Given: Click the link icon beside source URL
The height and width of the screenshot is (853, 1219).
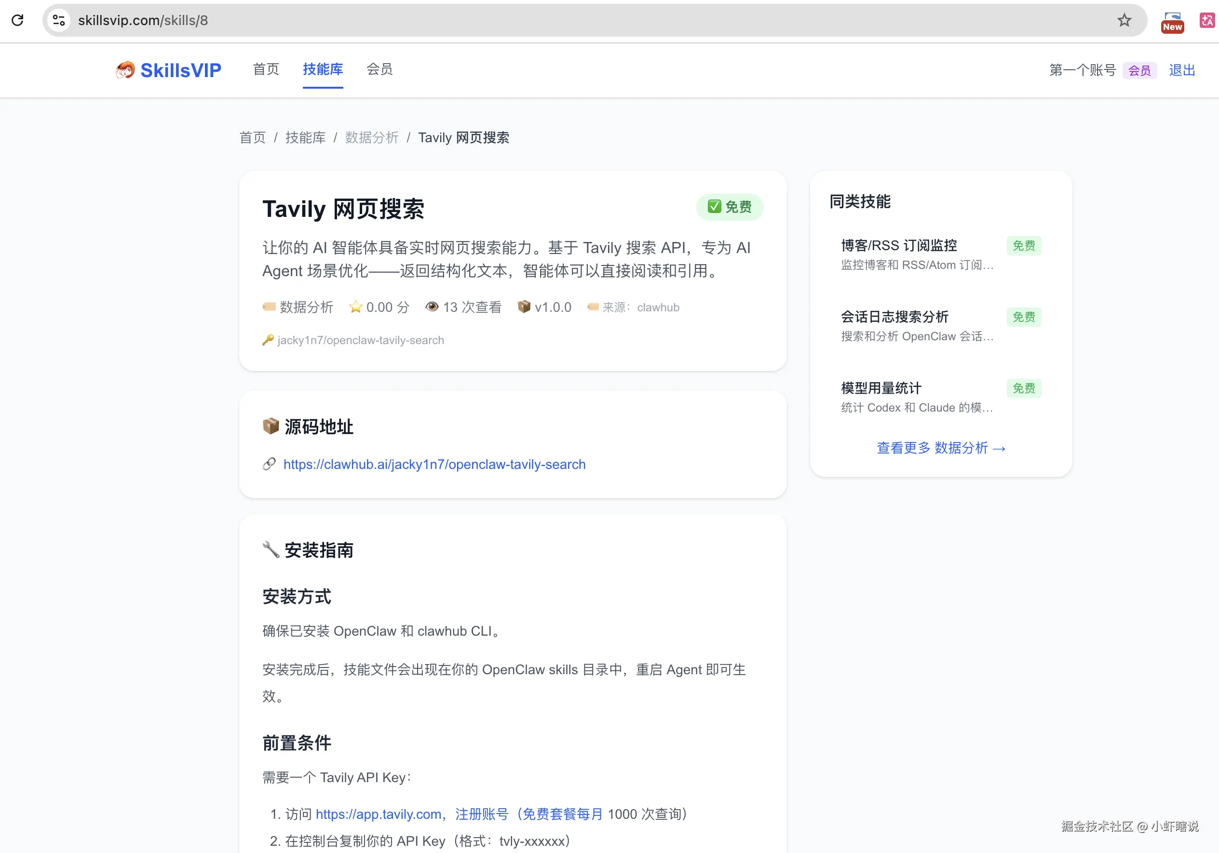Looking at the screenshot, I should pyautogui.click(x=269, y=464).
